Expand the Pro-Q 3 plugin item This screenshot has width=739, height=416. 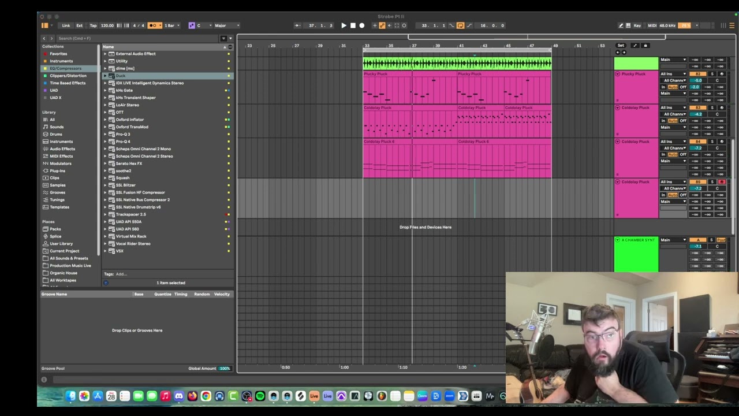[105, 134]
